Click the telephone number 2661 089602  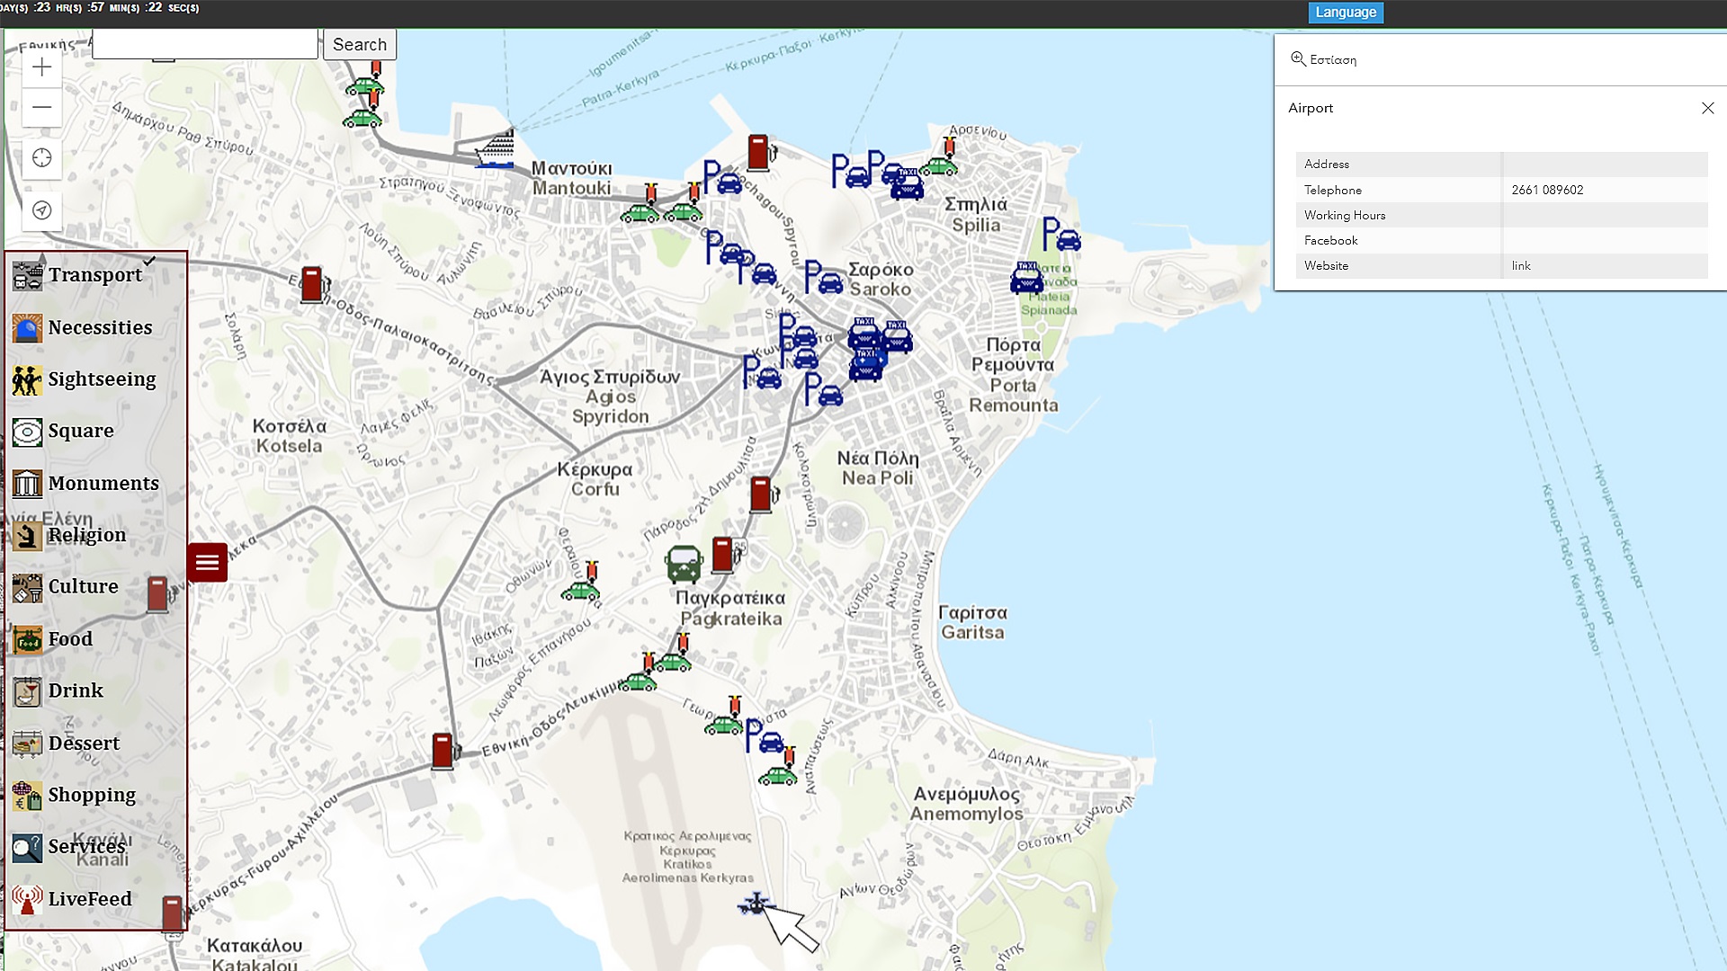click(1547, 191)
